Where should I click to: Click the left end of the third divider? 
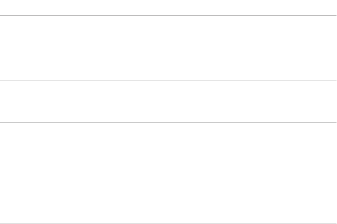[x=1, y=122]
